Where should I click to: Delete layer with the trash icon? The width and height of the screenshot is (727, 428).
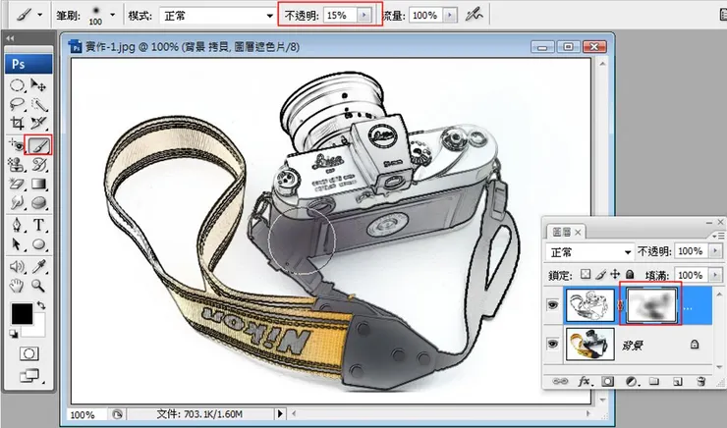click(x=701, y=381)
